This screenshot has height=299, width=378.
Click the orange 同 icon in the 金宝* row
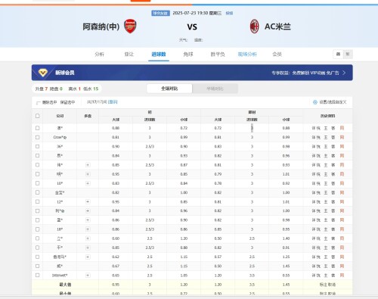coord(342,192)
